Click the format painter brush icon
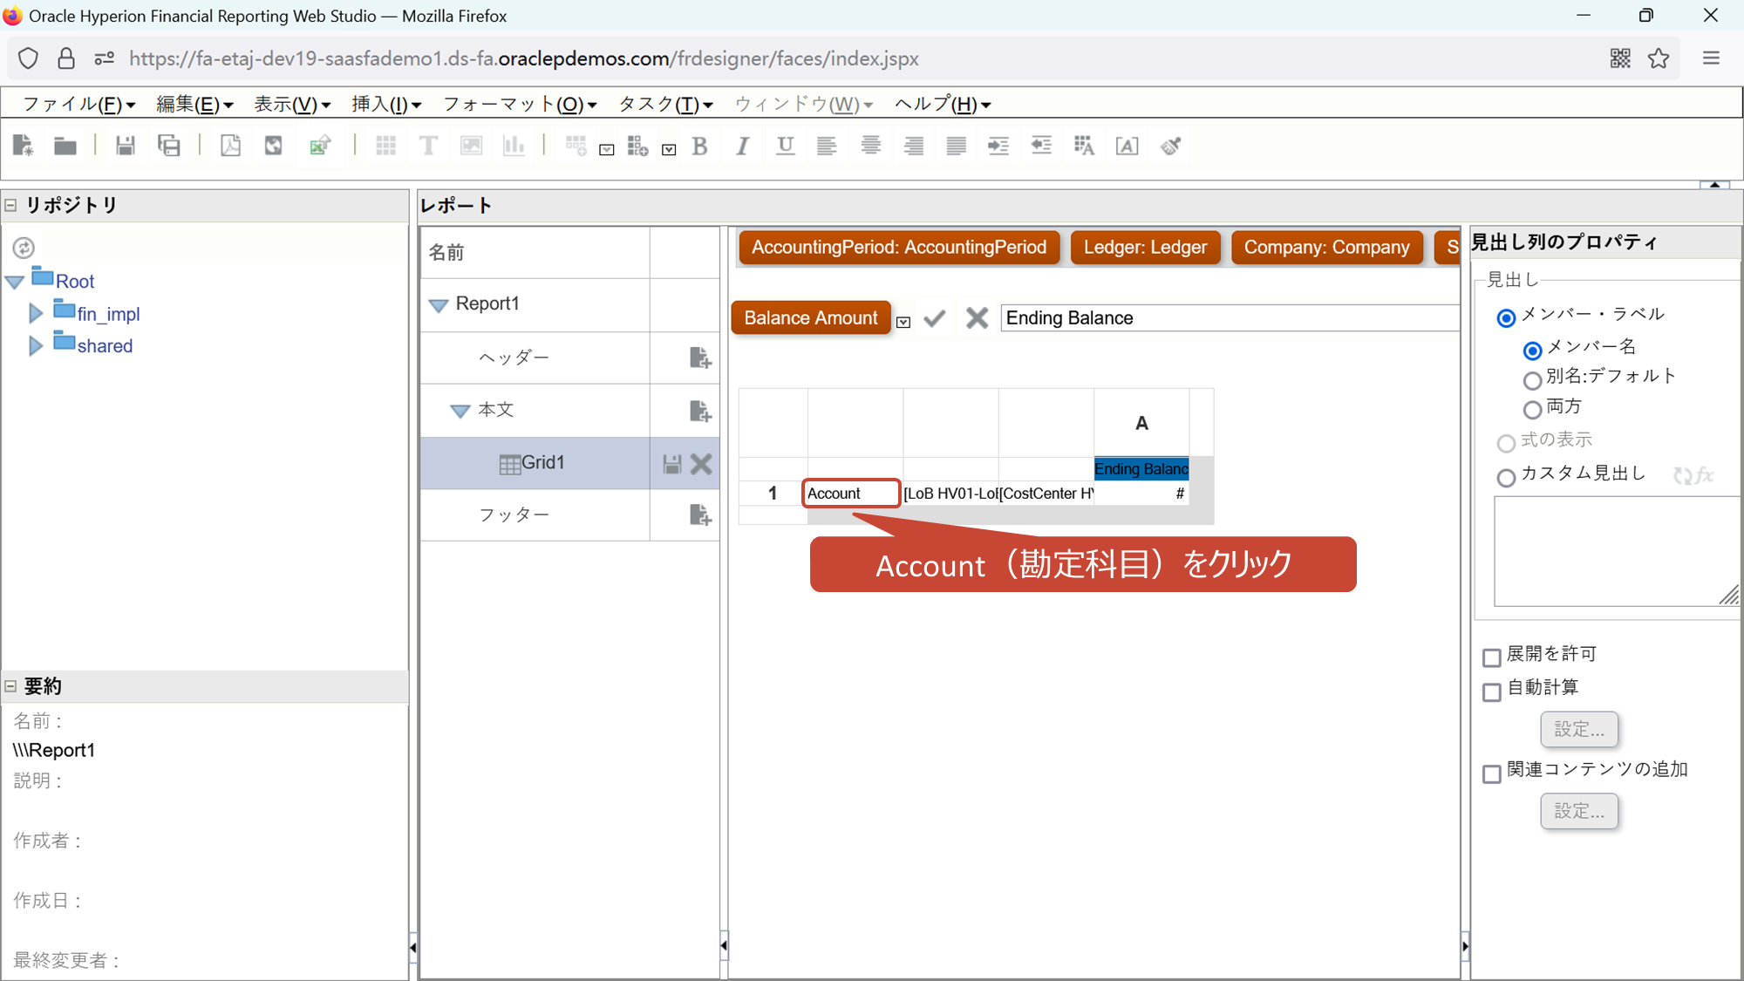This screenshot has height=981, width=1744. coord(1170,146)
